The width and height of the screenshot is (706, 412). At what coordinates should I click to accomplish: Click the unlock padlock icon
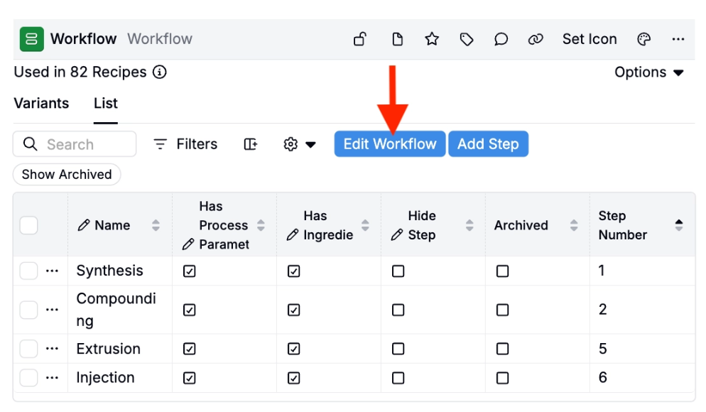click(360, 39)
